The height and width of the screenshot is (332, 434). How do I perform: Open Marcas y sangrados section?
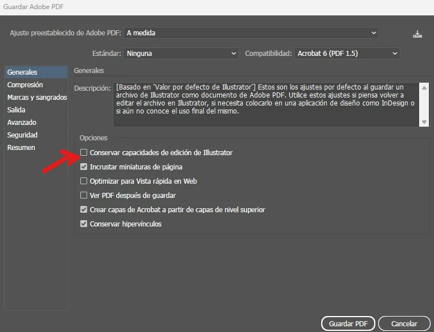(x=36, y=98)
